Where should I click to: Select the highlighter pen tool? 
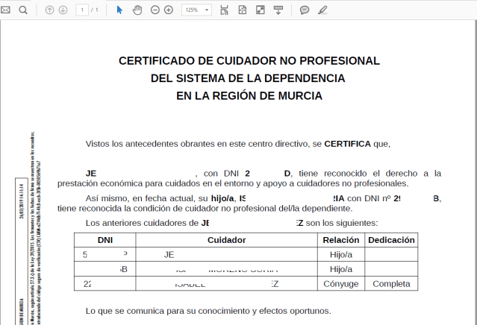[322, 10]
